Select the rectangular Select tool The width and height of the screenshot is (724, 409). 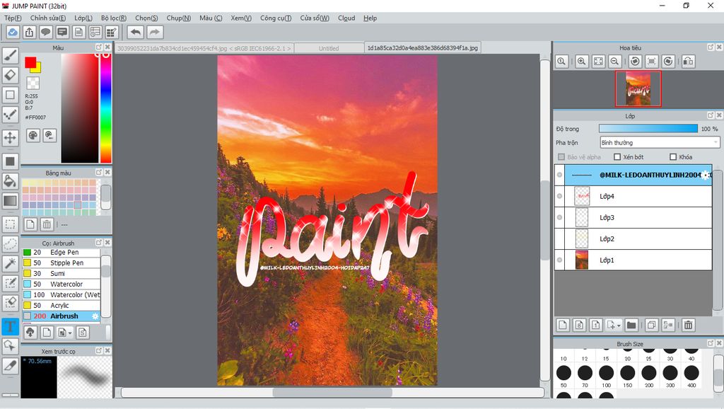point(10,224)
